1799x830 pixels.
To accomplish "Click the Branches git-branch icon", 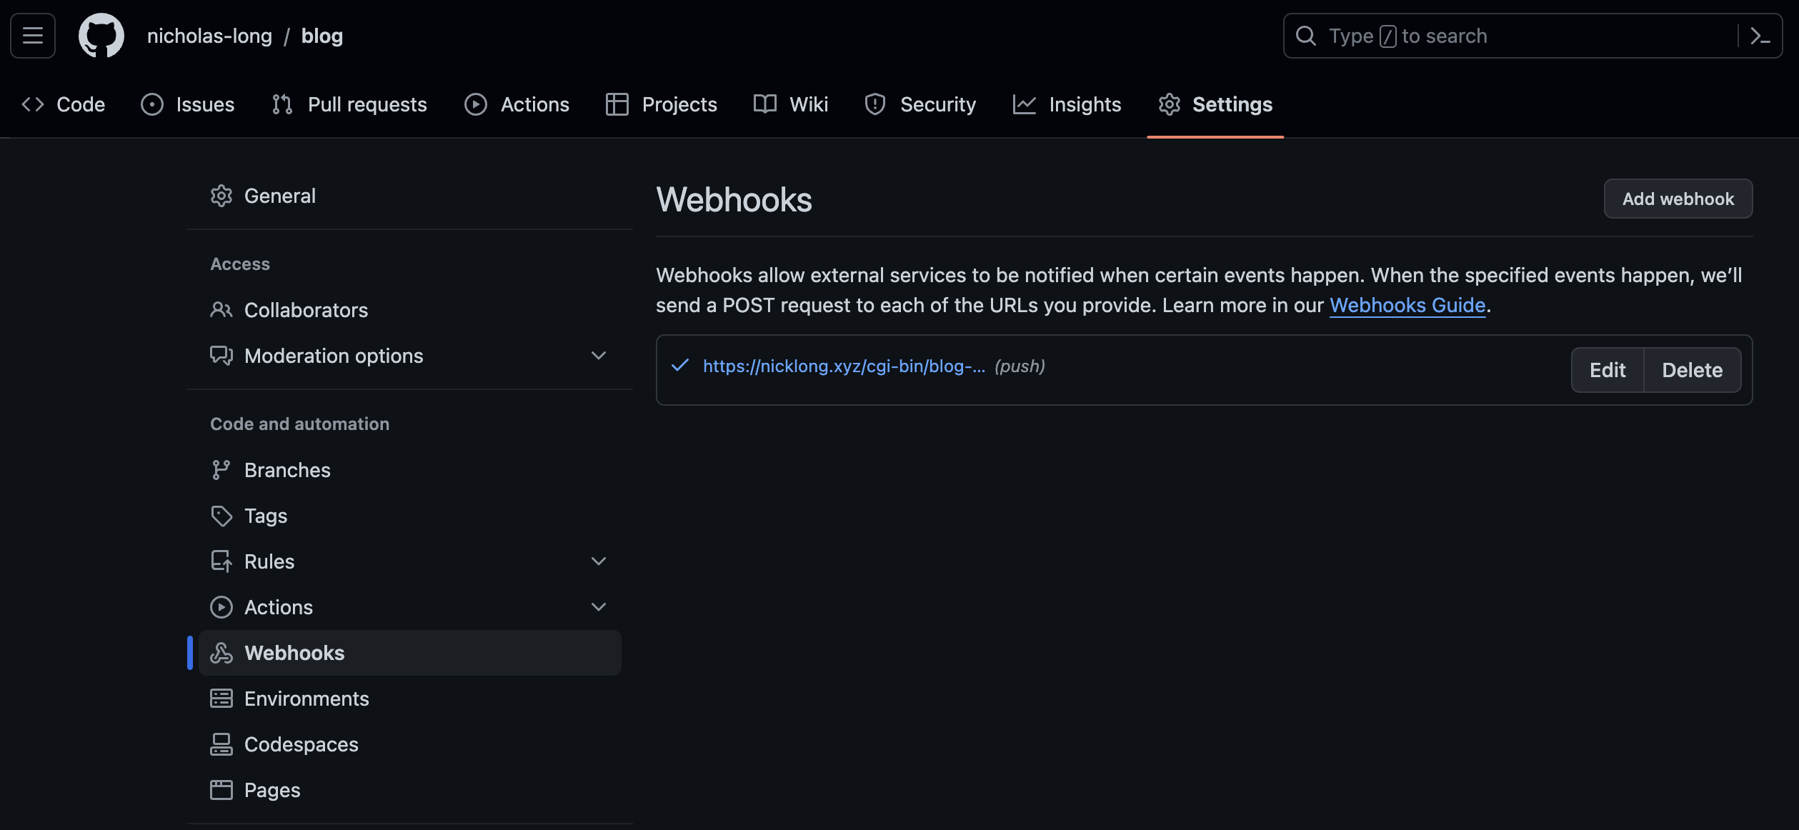I will coord(221,470).
